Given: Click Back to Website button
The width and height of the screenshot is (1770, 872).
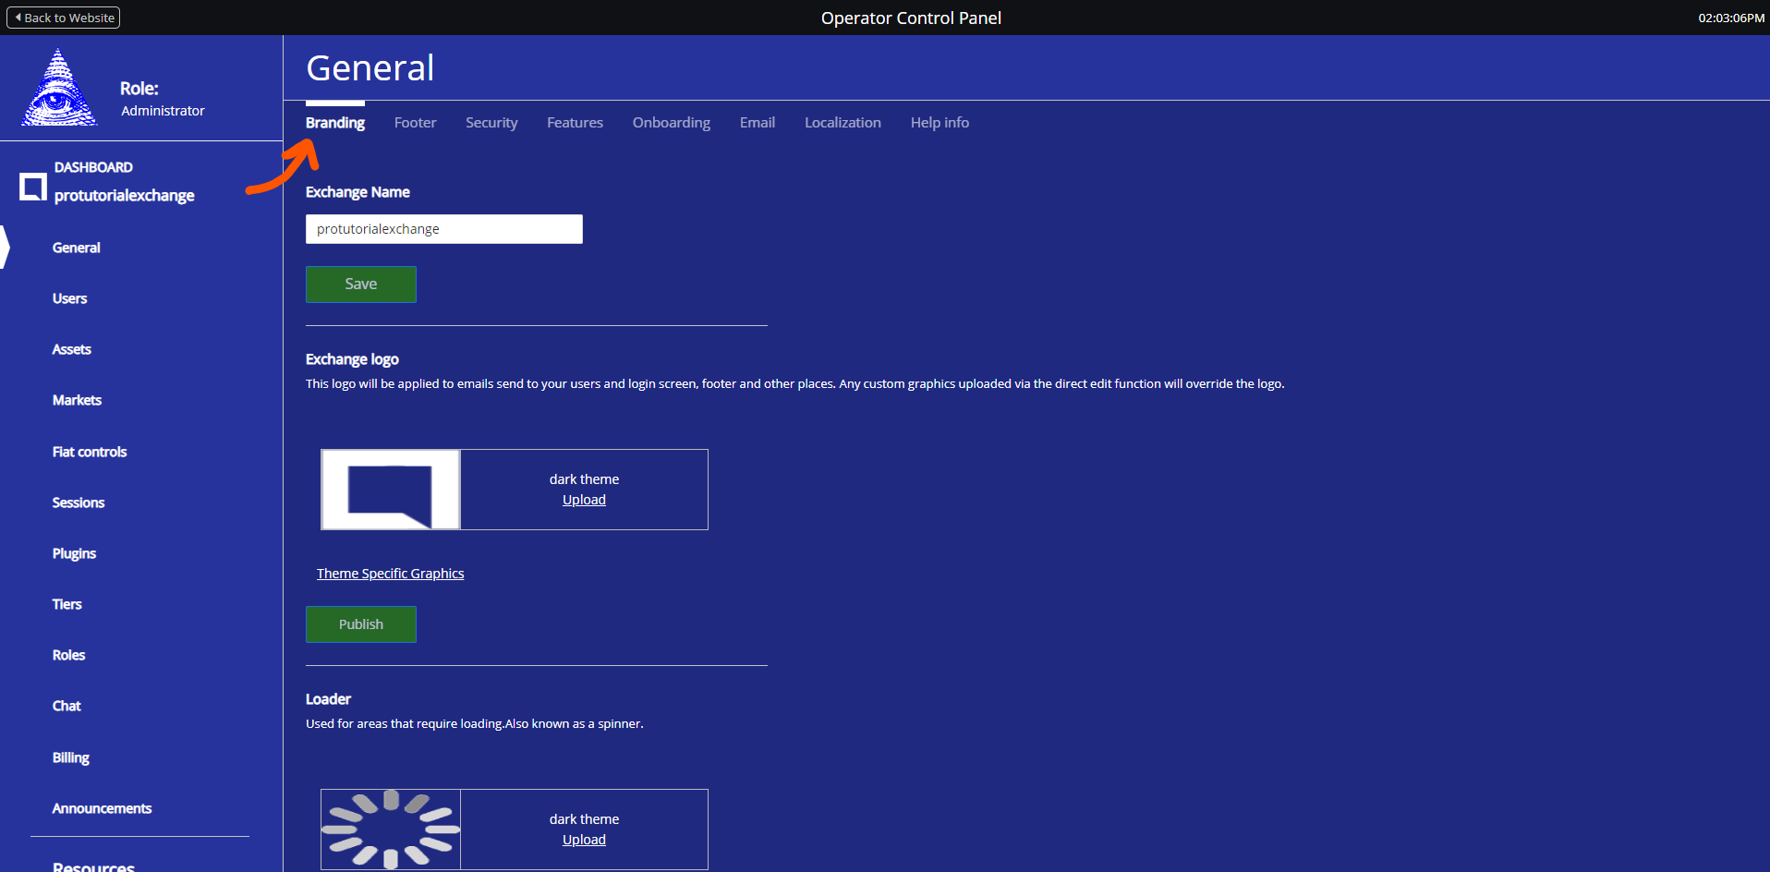Looking at the screenshot, I should click(x=64, y=18).
